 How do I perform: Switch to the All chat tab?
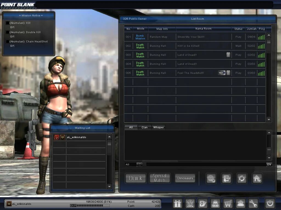pos(131,127)
